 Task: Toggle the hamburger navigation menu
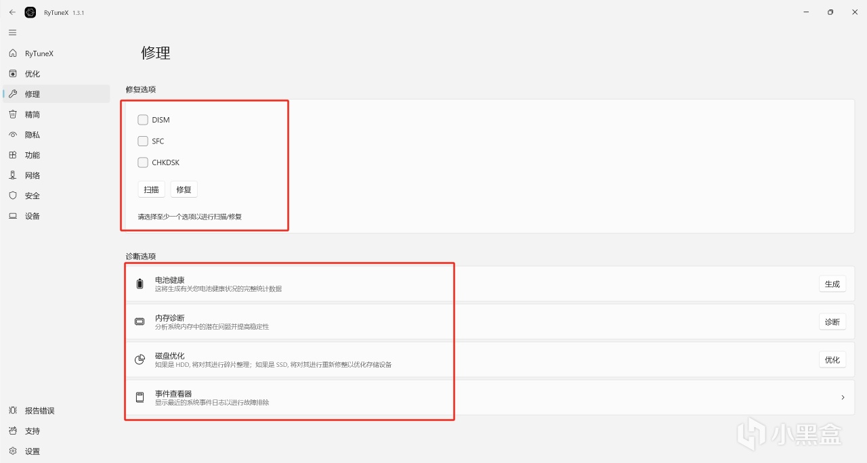(x=12, y=32)
